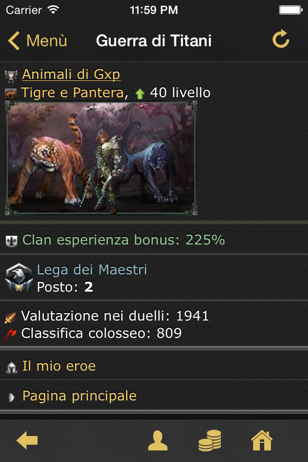This screenshot has height=462, width=308.
Task: Tap the clan skull icon beside Animali
Action: (11, 76)
